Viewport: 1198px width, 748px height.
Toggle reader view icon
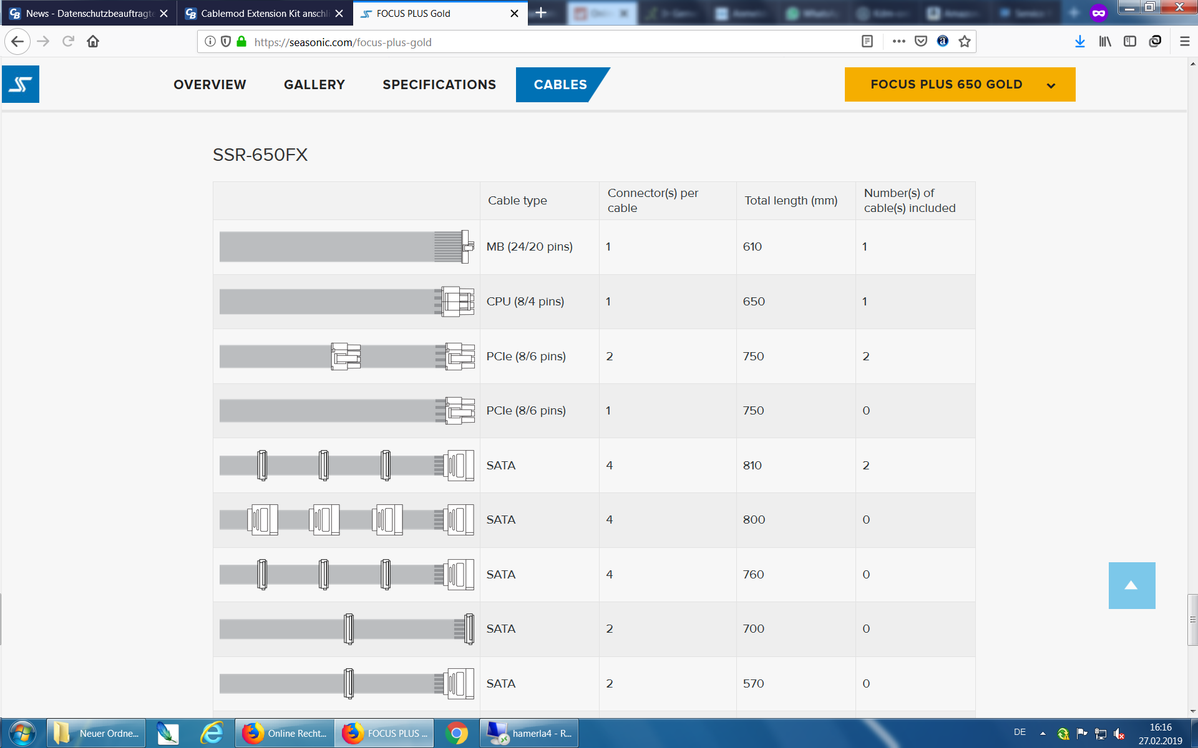[867, 42]
